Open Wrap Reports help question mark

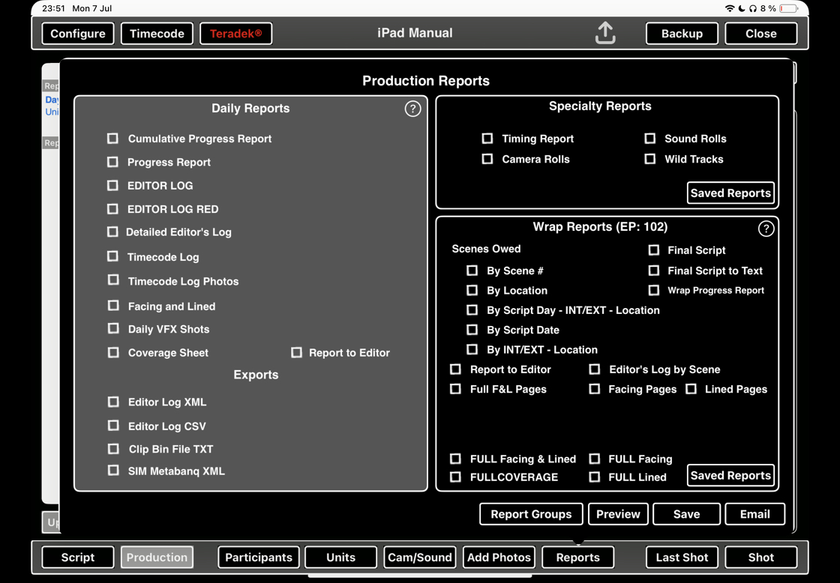pyautogui.click(x=766, y=229)
